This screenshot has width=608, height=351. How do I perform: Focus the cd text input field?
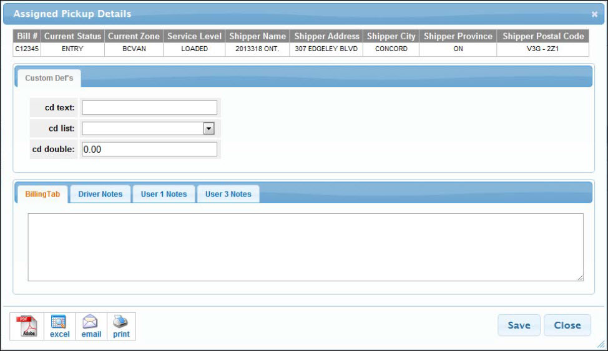pos(149,108)
